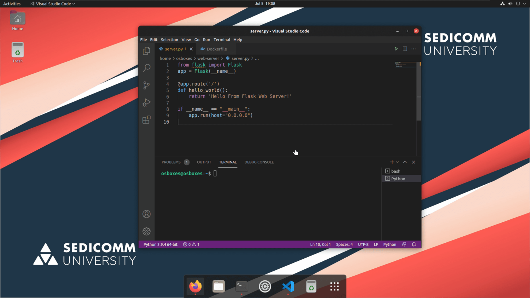Screen dimensions: 530x298
Task: Open the View menu
Action: pyautogui.click(x=186, y=40)
